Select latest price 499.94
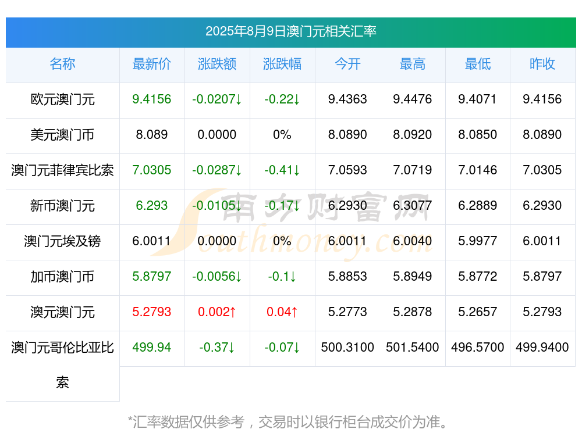Viewport: 582px width, 440px height. (x=151, y=348)
